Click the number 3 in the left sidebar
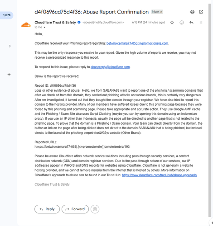 (x=10, y=46)
